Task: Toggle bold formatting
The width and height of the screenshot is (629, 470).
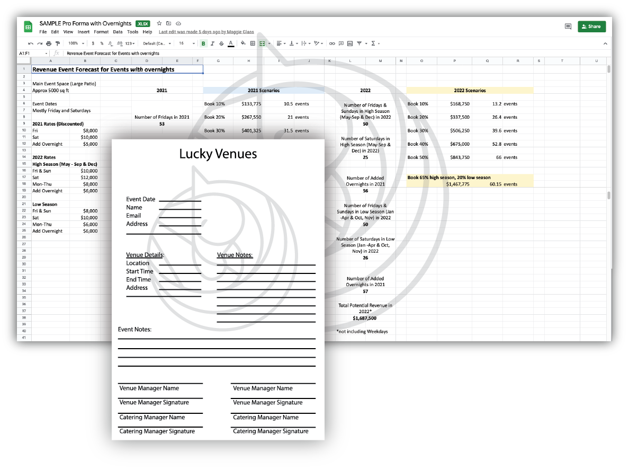Action: coord(203,43)
